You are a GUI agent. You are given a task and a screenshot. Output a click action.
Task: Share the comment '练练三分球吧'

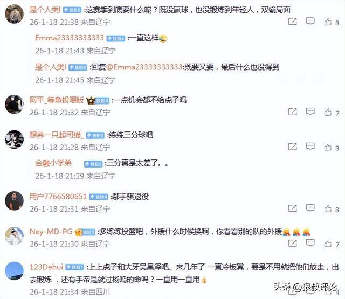(293, 147)
